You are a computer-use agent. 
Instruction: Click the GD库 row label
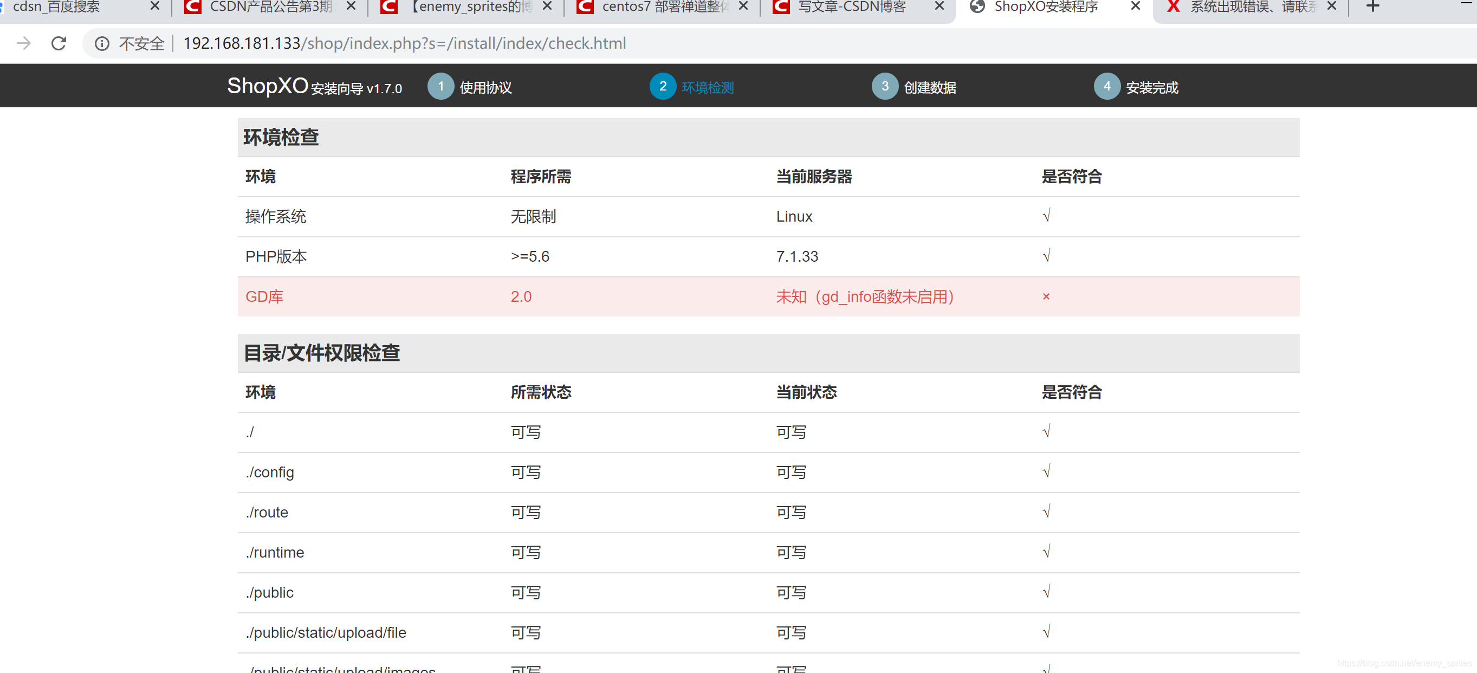264,297
